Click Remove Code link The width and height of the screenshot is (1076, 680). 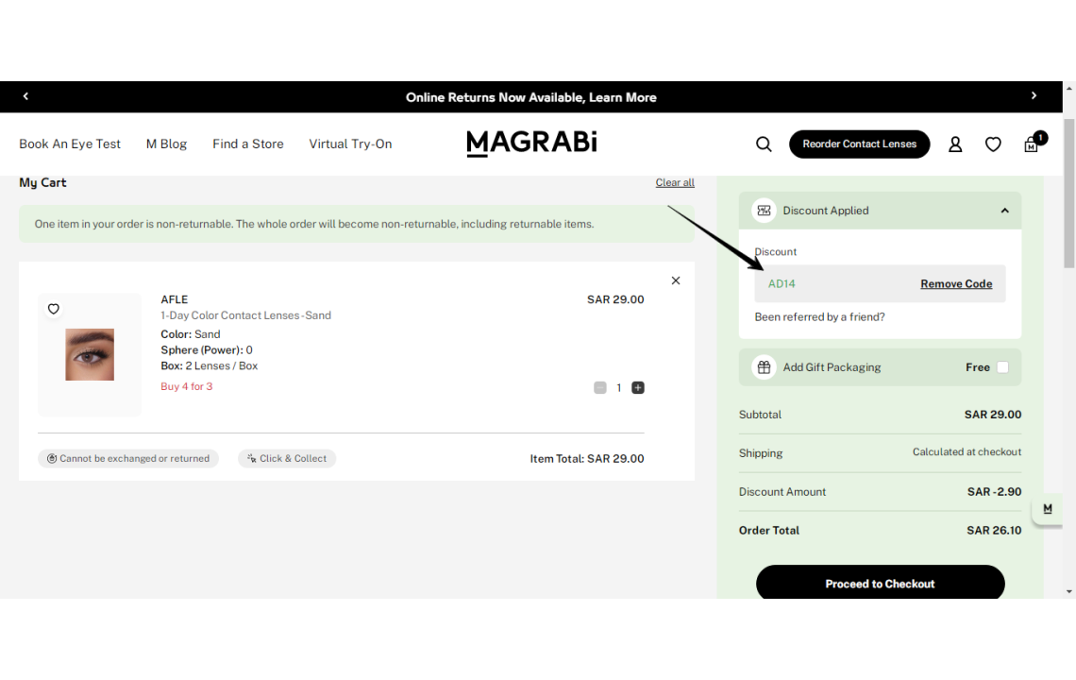(x=956, y=283)
